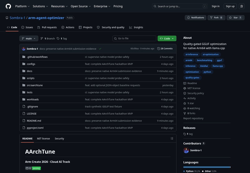Screen dimensions: 250x173
Task: Open the .gitignore file
Action: point(32,107)
